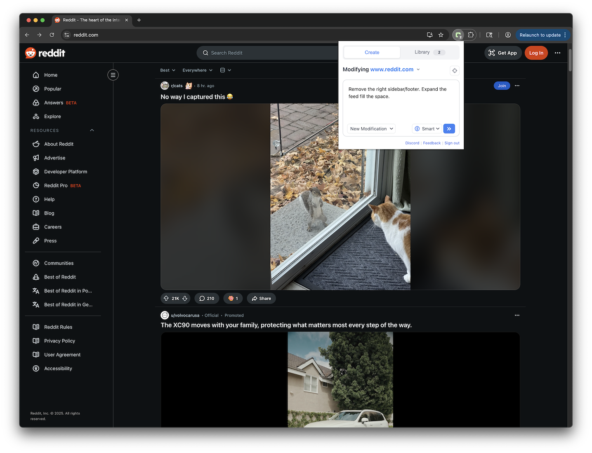Screen dimensions: 592x453
Task: Open Reddit Answers BETA
Action: (54, 103)
